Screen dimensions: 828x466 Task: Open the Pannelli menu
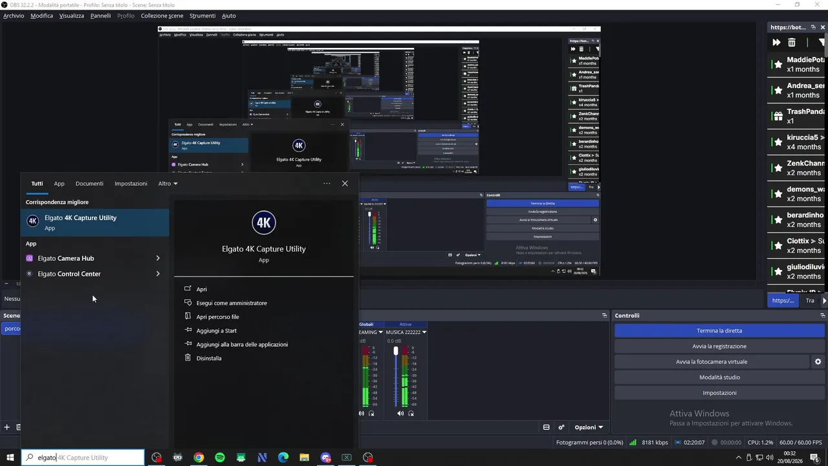coord(100,16)
